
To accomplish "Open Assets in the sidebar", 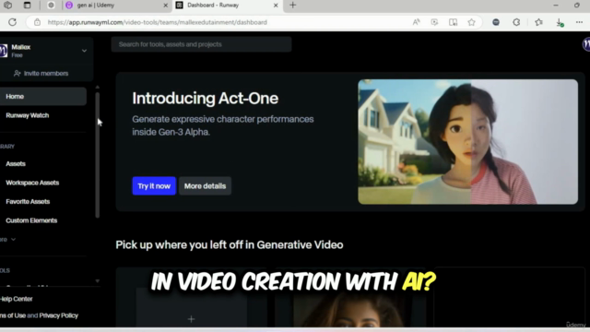I will (x=16, y=164).
